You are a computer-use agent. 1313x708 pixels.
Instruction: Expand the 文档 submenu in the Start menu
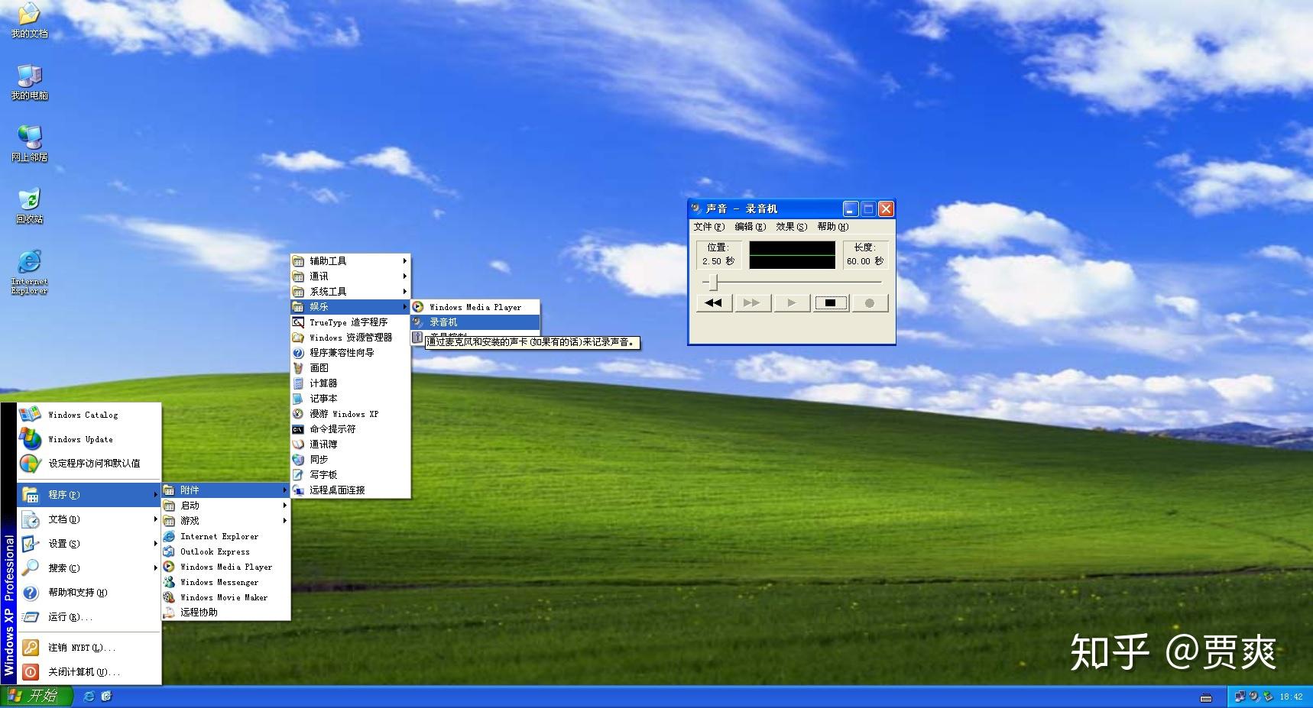89,519
